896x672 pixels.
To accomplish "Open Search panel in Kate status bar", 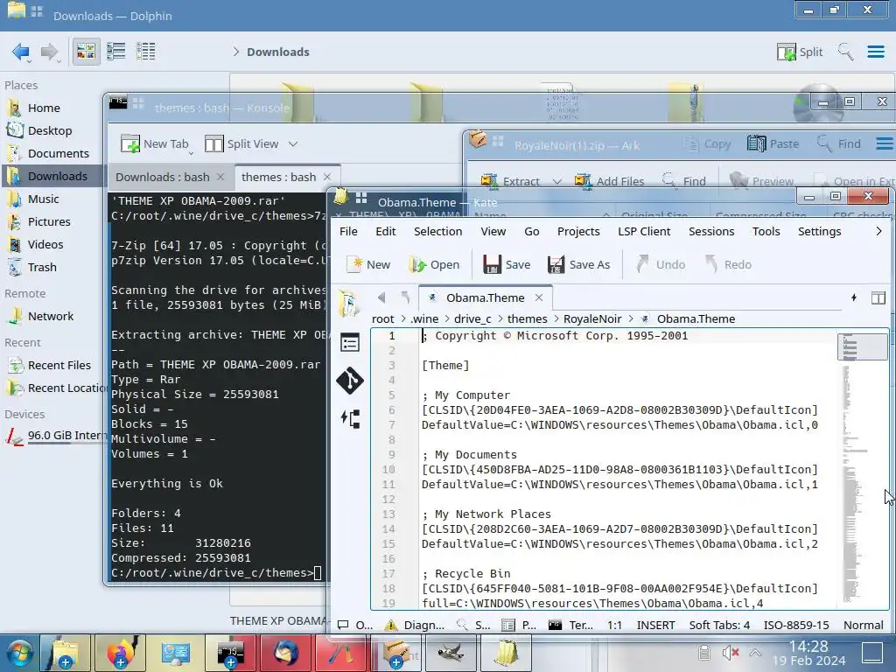I will coord(473,625).
